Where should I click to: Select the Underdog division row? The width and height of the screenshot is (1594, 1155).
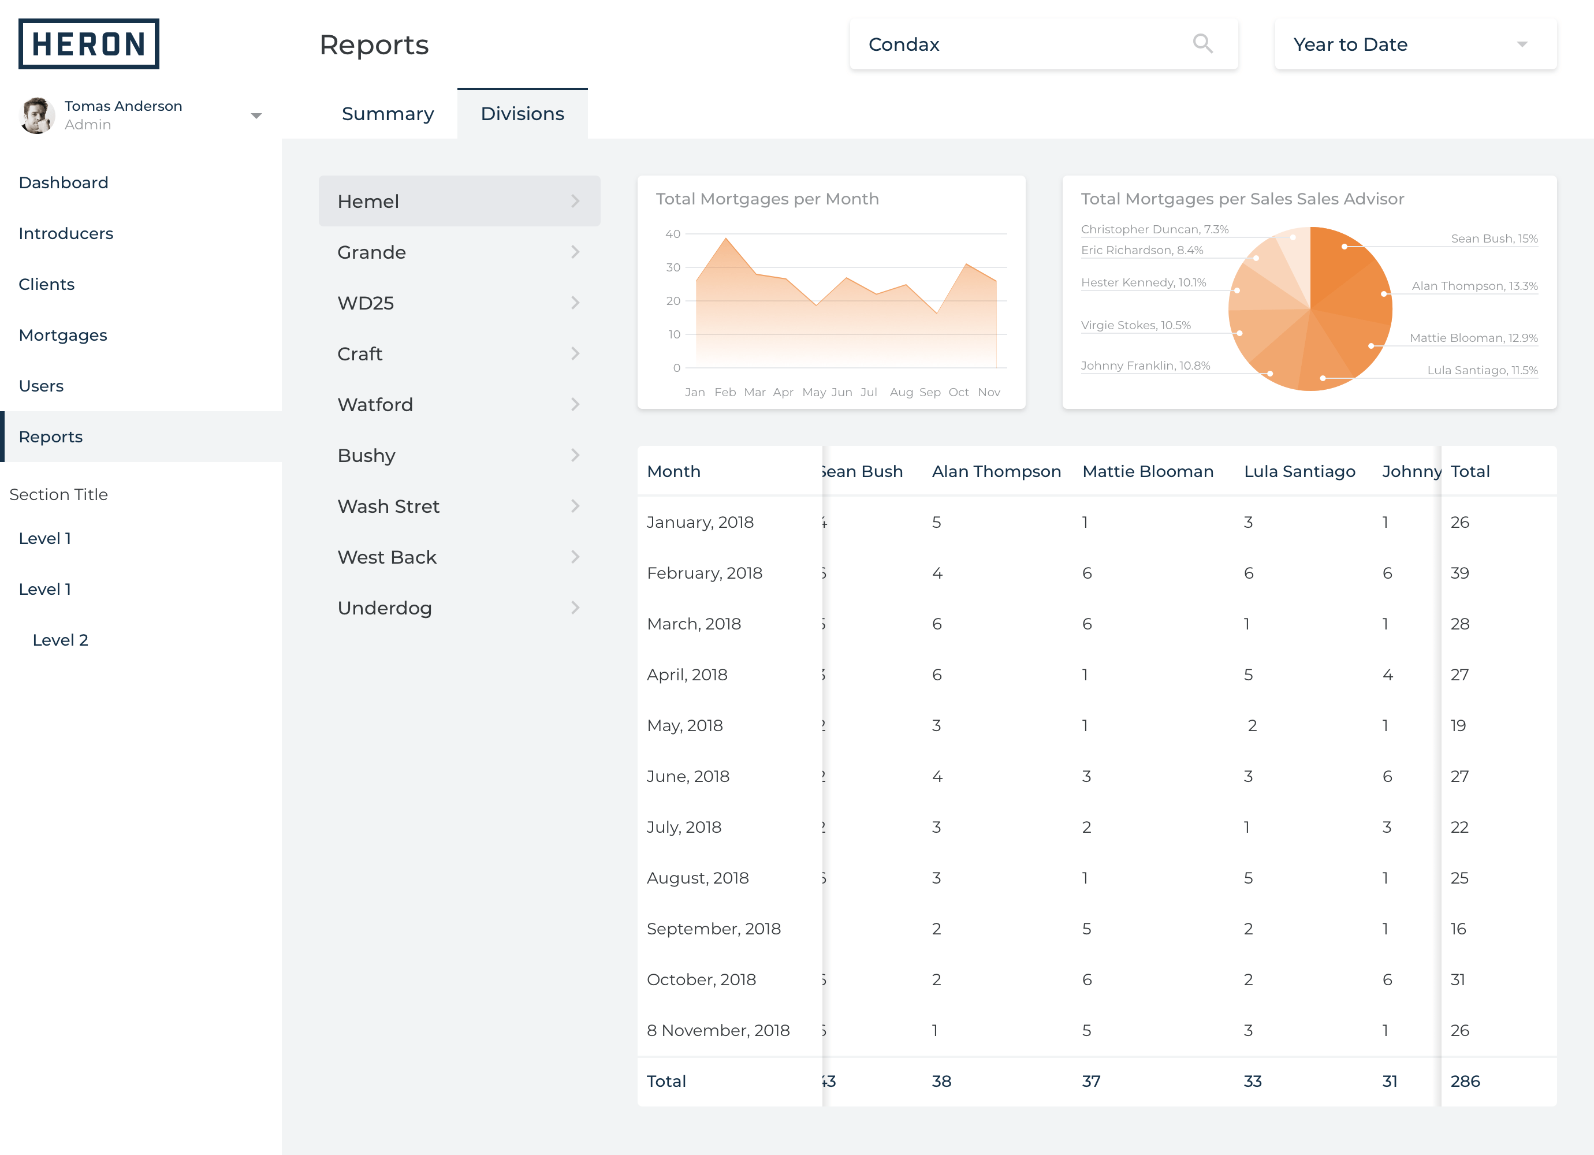[x=459, y=608]
